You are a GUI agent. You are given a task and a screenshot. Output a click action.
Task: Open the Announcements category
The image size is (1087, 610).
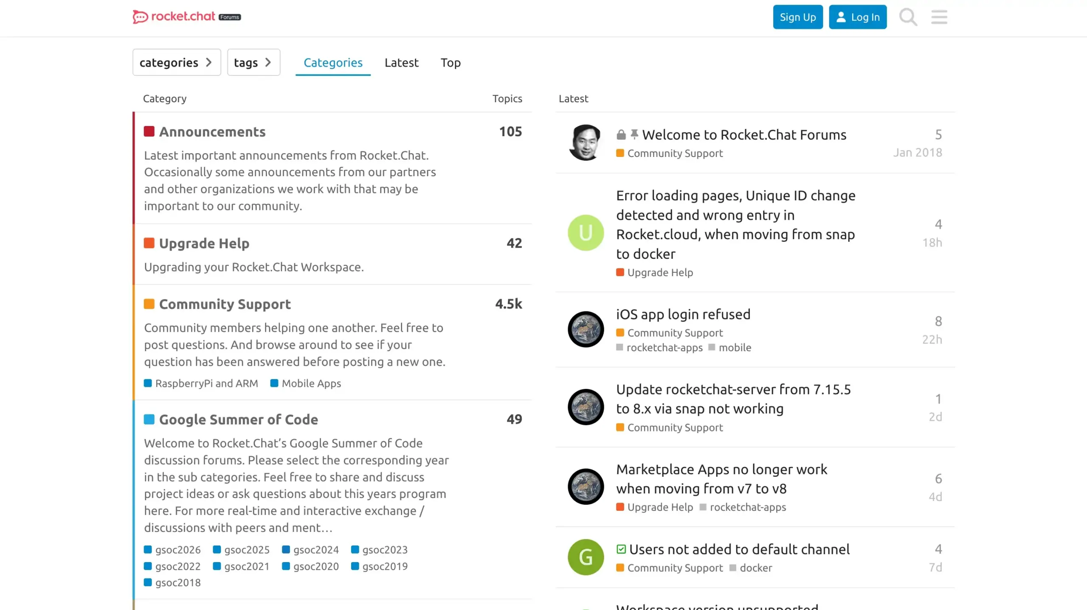click(212, 132)
